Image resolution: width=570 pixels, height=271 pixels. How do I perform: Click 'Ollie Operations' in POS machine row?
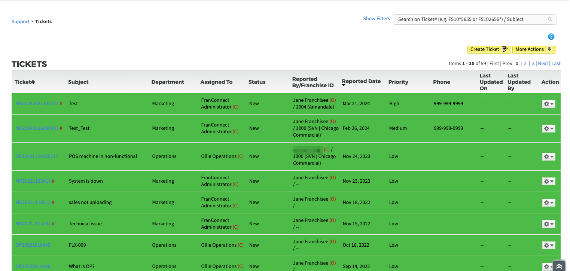coord(219,156)
